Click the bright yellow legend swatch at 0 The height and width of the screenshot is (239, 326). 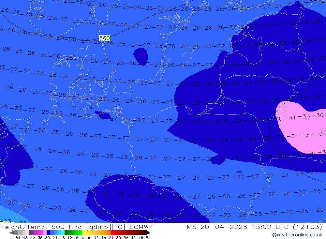pos(84,233)
